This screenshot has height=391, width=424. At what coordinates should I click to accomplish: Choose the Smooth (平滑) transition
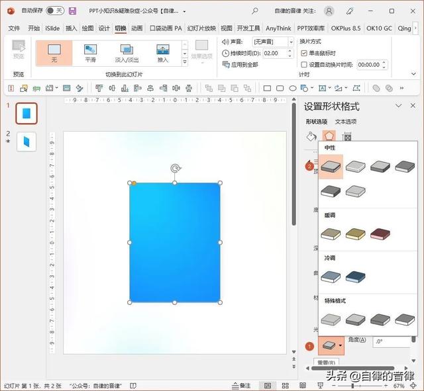tap(91, 52)
